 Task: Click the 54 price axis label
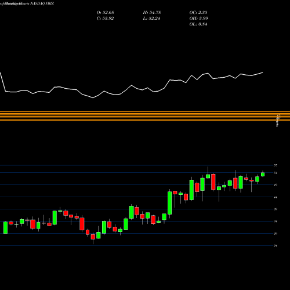pyautogui.click(x=275, y=173)
